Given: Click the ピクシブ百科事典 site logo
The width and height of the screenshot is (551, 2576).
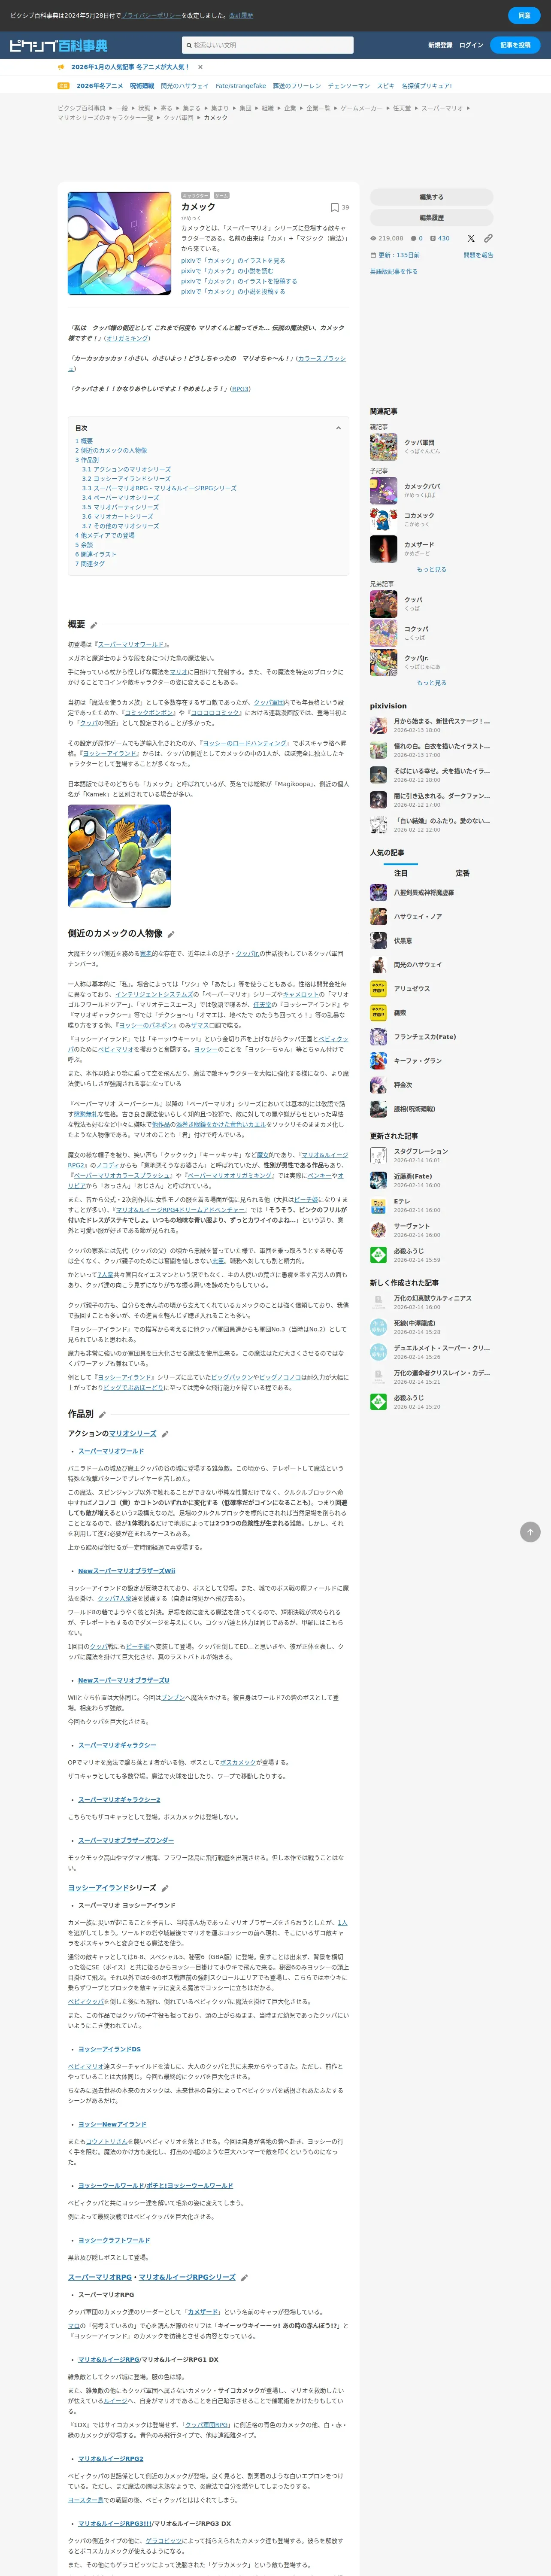Looking at the screenshot, I should [58, 45].
